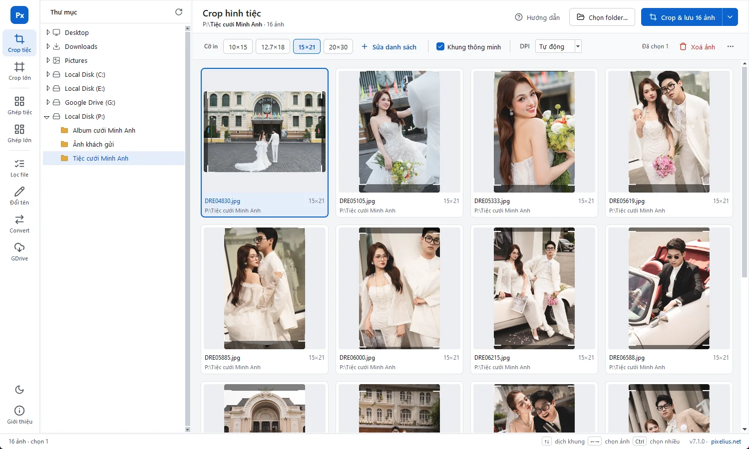This screenshot has height=449, width=749.
Task: Select Ảnh khách gửi folder
Action: (114, 144)
